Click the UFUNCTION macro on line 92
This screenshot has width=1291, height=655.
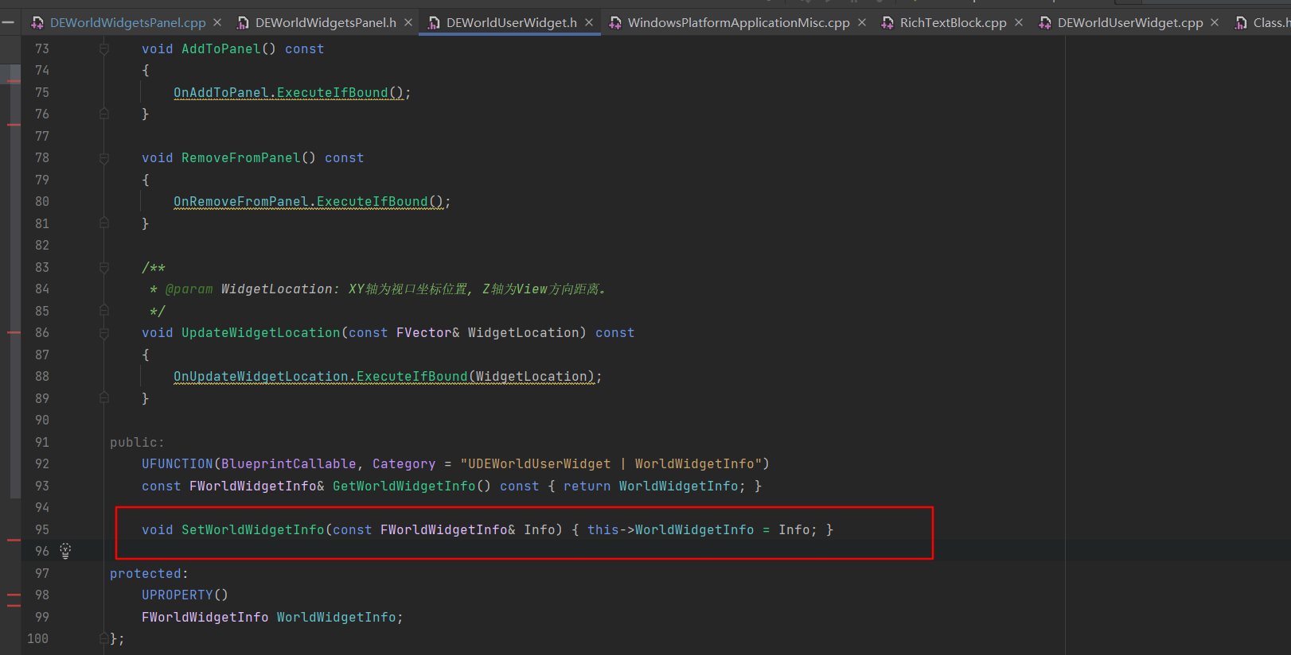click(177, 464)
